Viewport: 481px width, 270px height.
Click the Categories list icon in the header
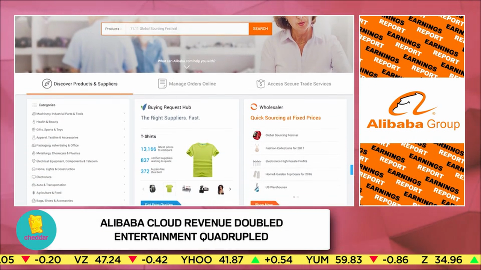(x=35, y=105)
